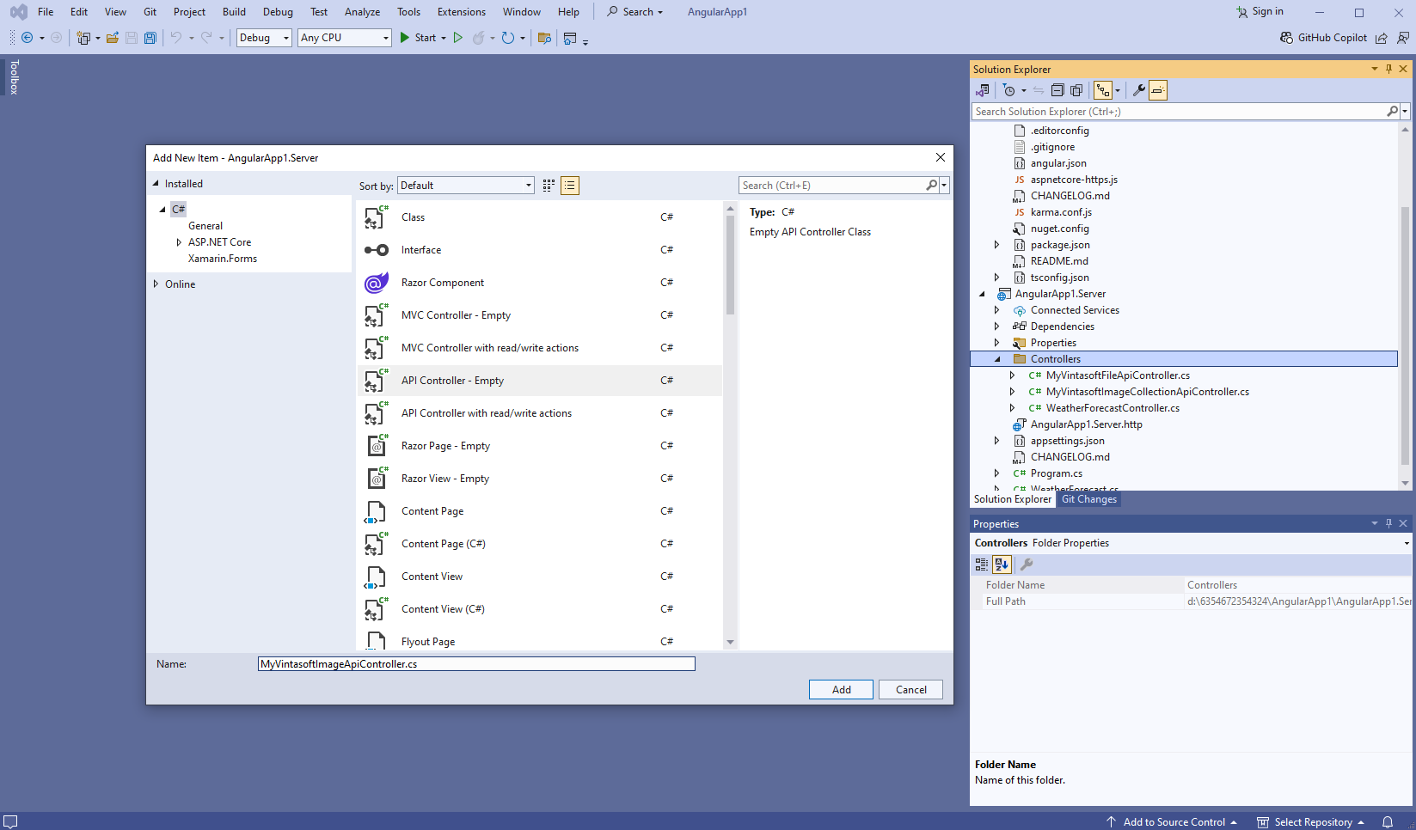Expand the Online templates section

point(156,284)
